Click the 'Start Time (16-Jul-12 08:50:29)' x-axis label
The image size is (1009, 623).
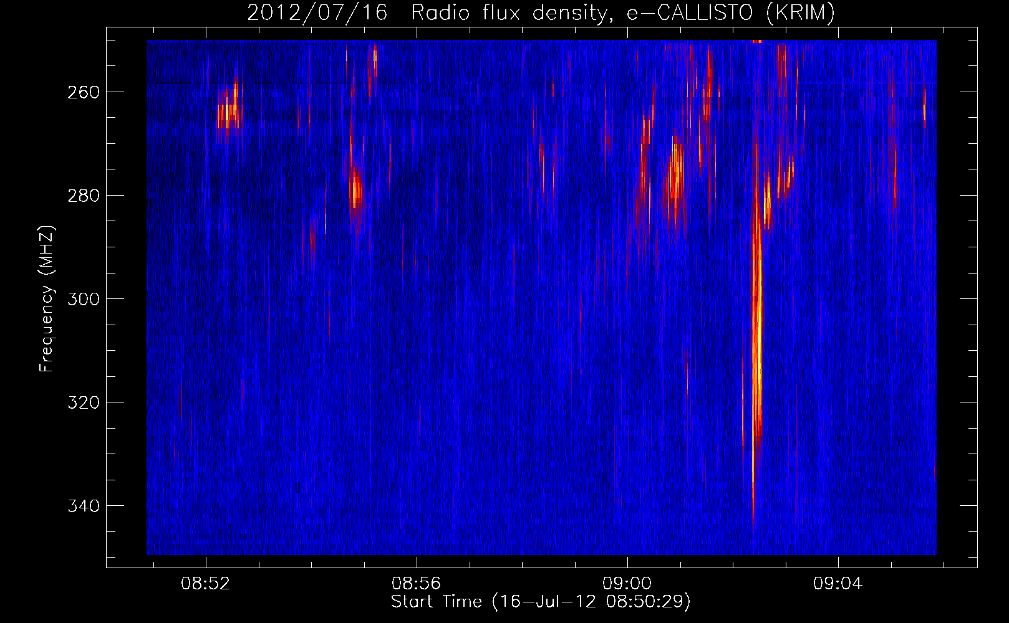point(541,602)
